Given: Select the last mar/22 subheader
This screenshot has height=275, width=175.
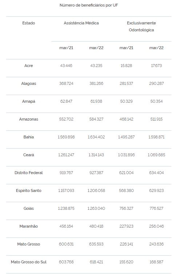Looking at the screenshot, I should (156, 48).
